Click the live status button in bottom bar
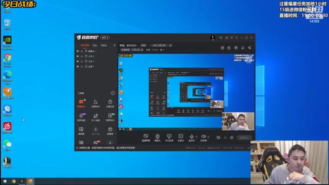This screenshot has width=329, height=185. pos(244,138)
